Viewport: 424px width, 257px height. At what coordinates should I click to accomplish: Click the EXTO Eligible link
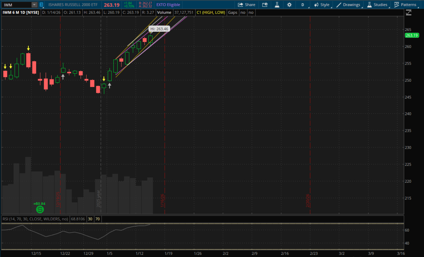(168, 5)
